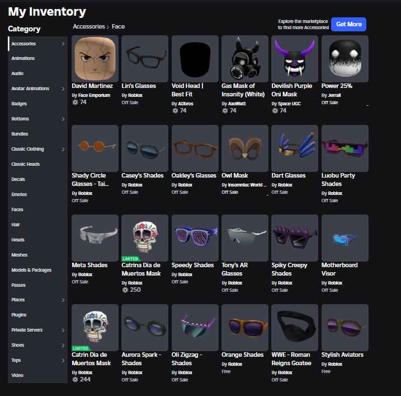Open the Badges category
The image size is (401, 396).
tap(19, 104)
